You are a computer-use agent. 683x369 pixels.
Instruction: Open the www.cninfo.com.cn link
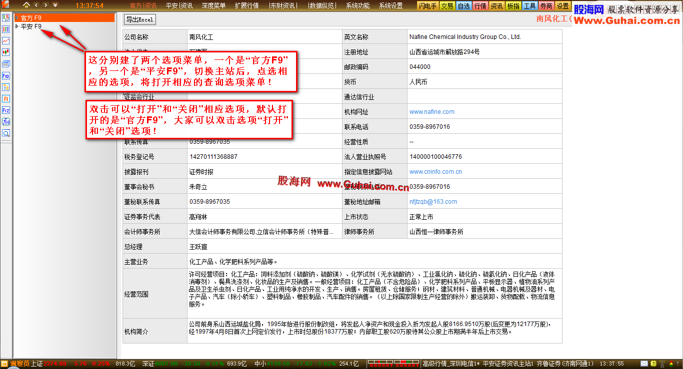pyautogui.click(x=435, y=172)
